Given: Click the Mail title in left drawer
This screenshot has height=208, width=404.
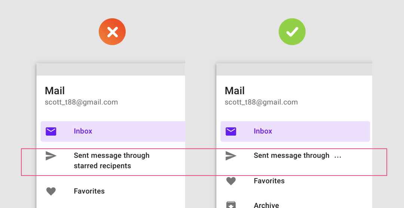Looking at the screenshot, I should (x=55, y=91).
